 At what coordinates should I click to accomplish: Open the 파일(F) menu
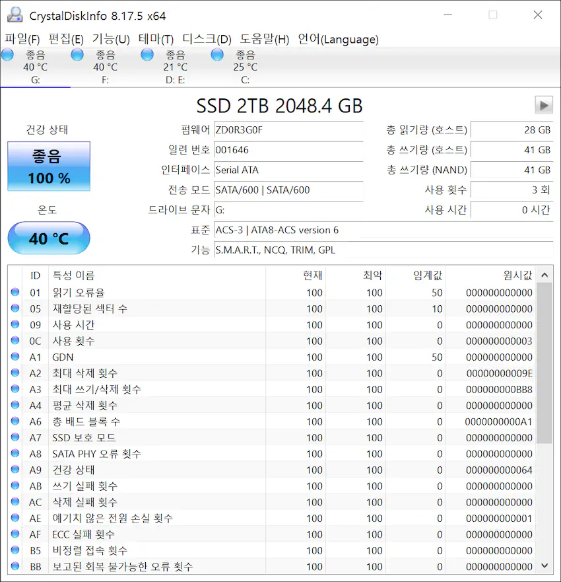[x=22, y=39]
